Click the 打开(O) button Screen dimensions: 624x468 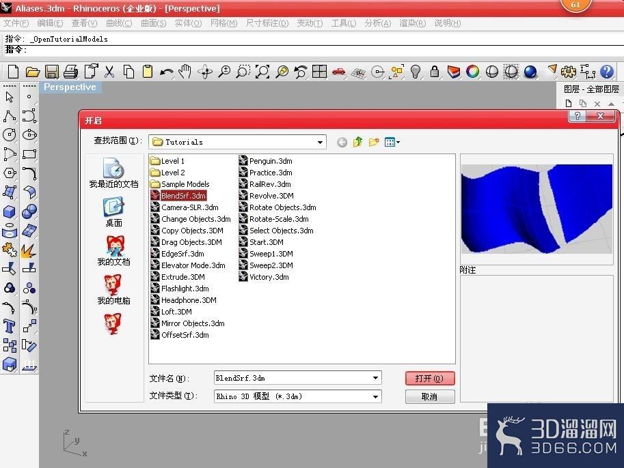[430, 378]
